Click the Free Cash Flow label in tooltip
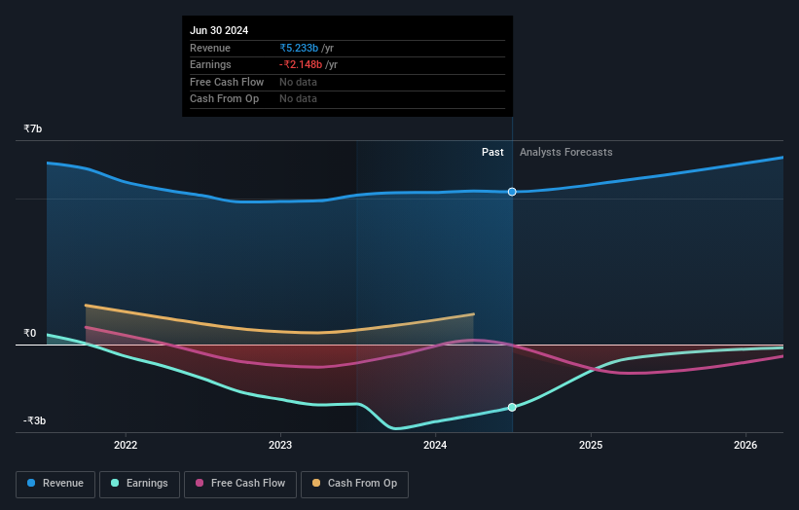This screenshot has width=799, height=510. click(x=227, y=82)
